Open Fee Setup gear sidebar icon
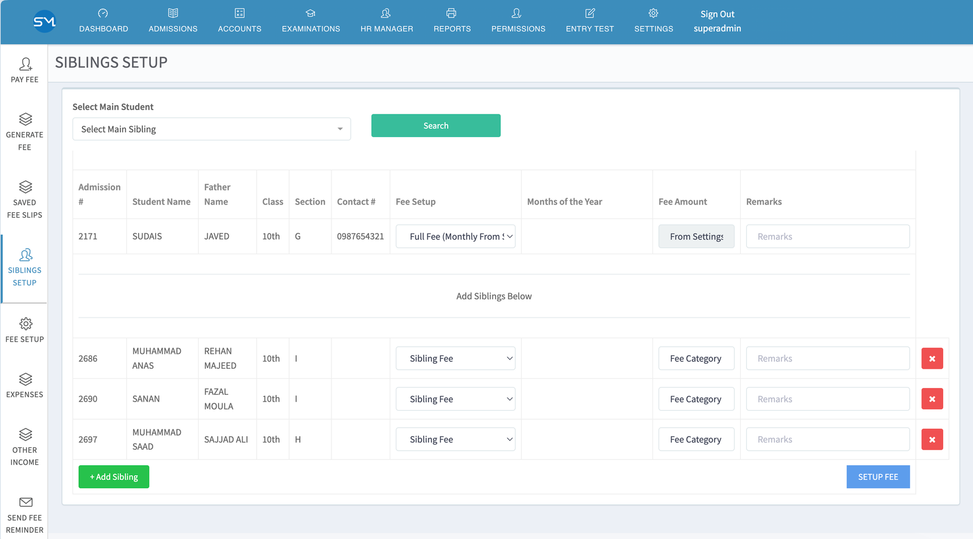The height and width of the screenshot is (539, 973). coord(26,324)
